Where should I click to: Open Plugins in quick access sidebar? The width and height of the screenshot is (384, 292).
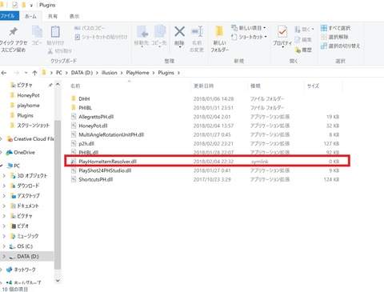[25, 115]
